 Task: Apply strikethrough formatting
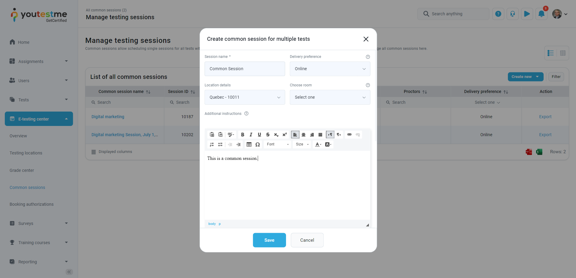coord(268,135)
